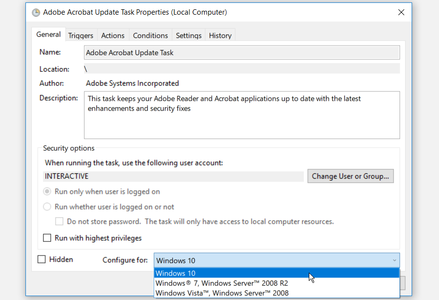The height and width of the screenshot is (300, 439).
Task: Collapse the Configure for dropdown arrow
Action: point(394,260)
